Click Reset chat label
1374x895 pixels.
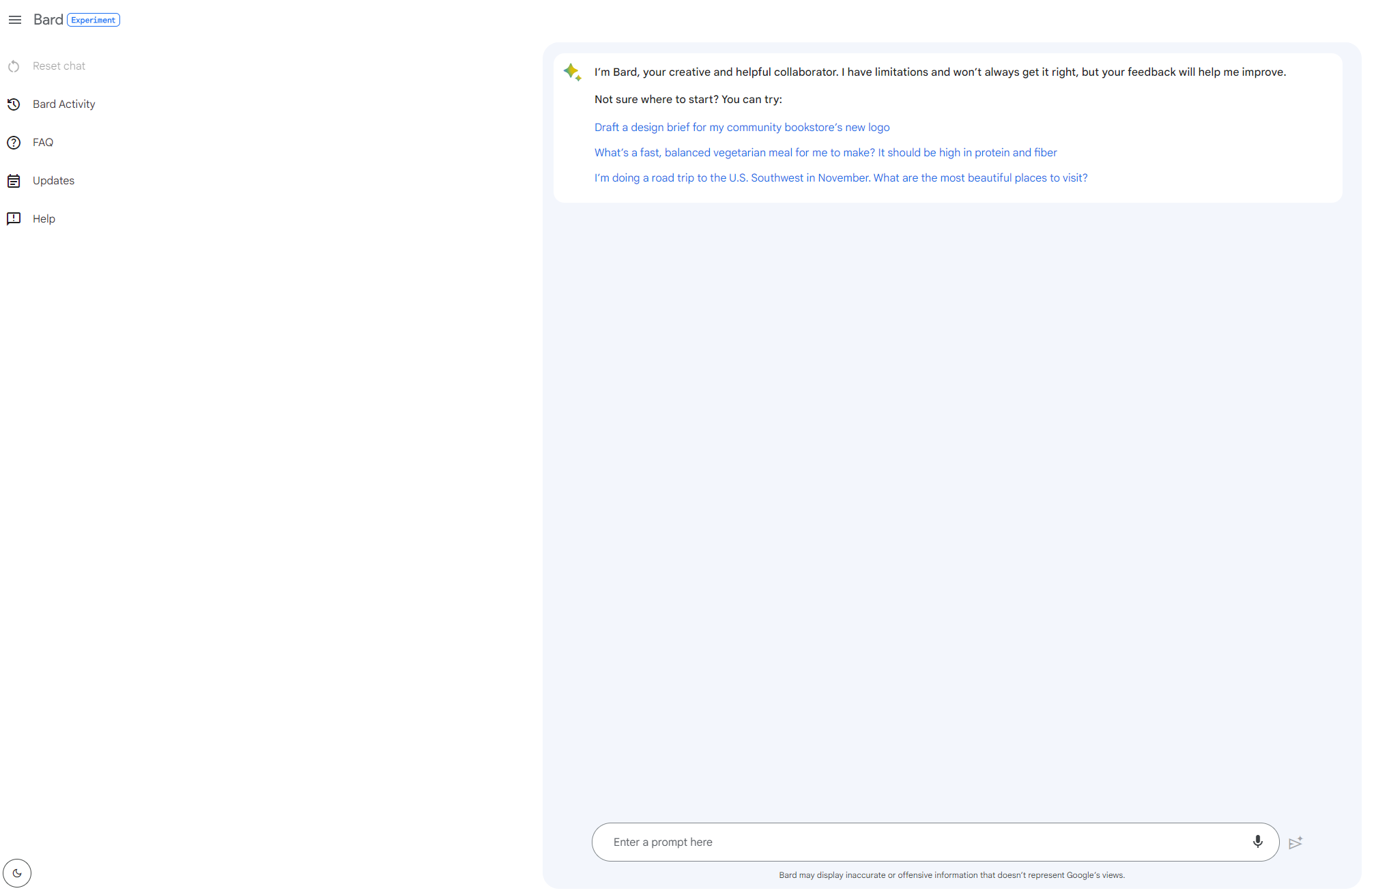(x=59, y=66)
